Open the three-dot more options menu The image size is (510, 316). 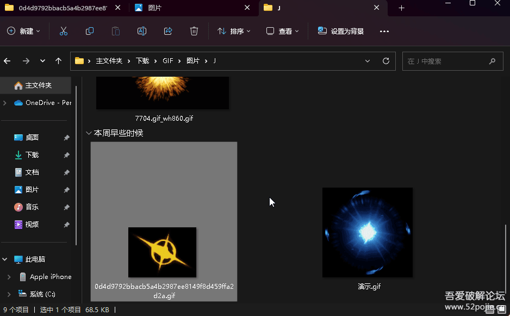pyautogui.click(x=384, y=31)
